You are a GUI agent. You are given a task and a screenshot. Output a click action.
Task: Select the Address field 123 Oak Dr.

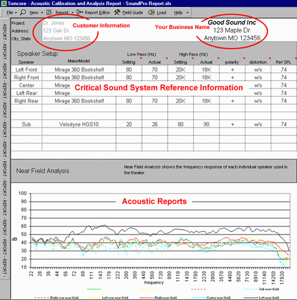(x=56, y=31)
